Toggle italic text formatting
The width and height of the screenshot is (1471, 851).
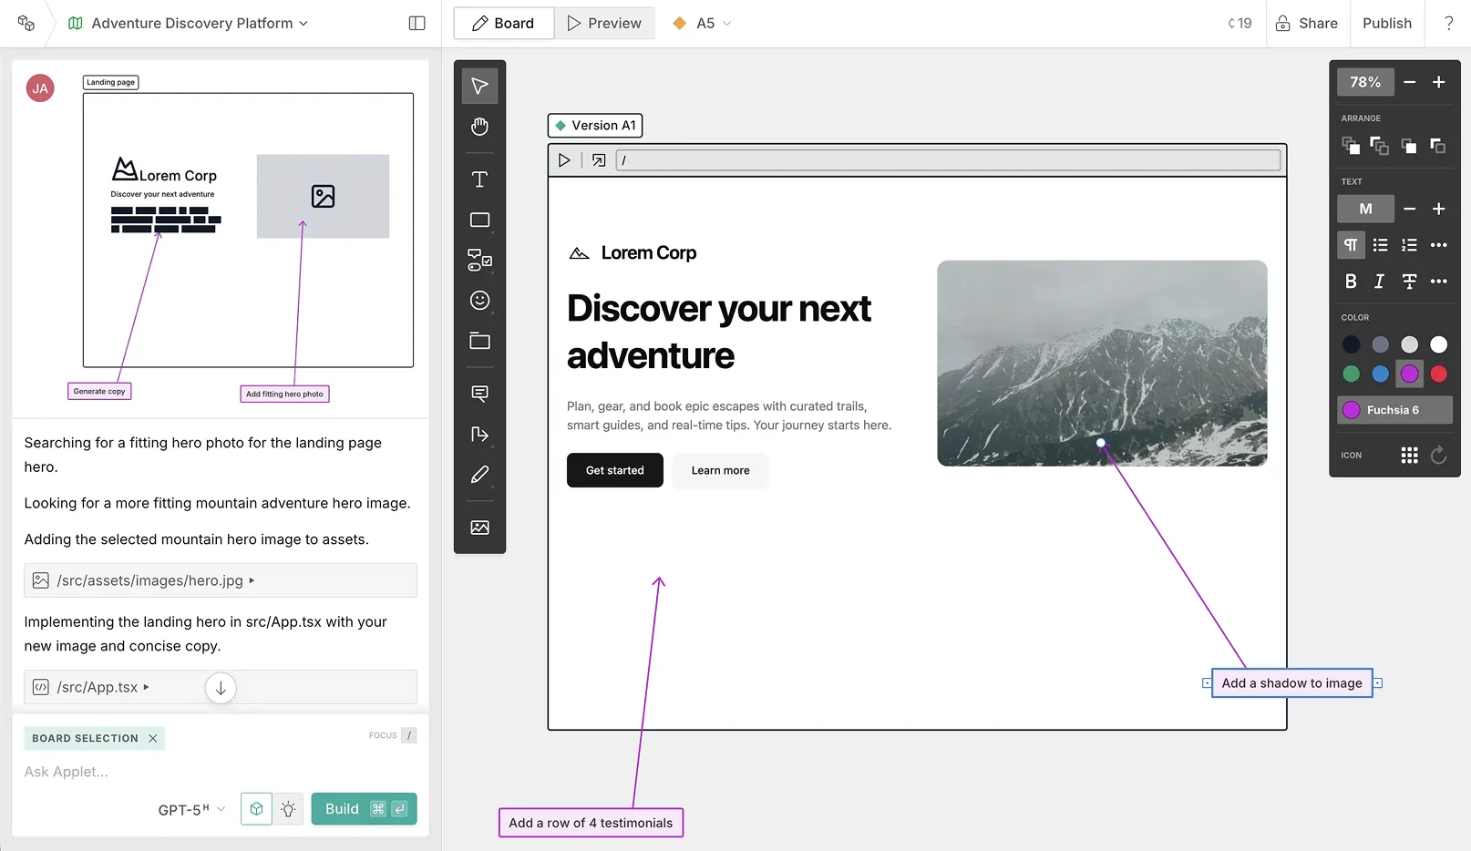[1380, 282]
